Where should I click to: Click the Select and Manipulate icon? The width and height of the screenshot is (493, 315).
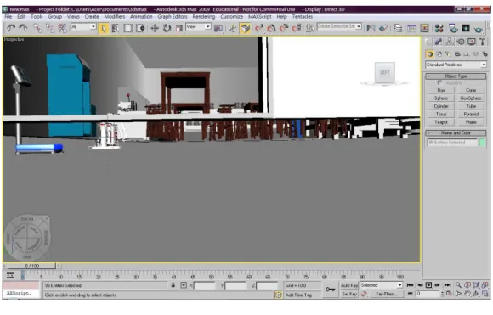(x=233, y=29)
